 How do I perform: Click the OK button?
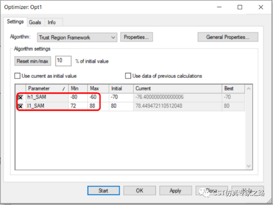[139, 190]
